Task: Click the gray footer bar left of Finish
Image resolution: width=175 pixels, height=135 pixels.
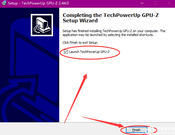Action: point(60,129)
